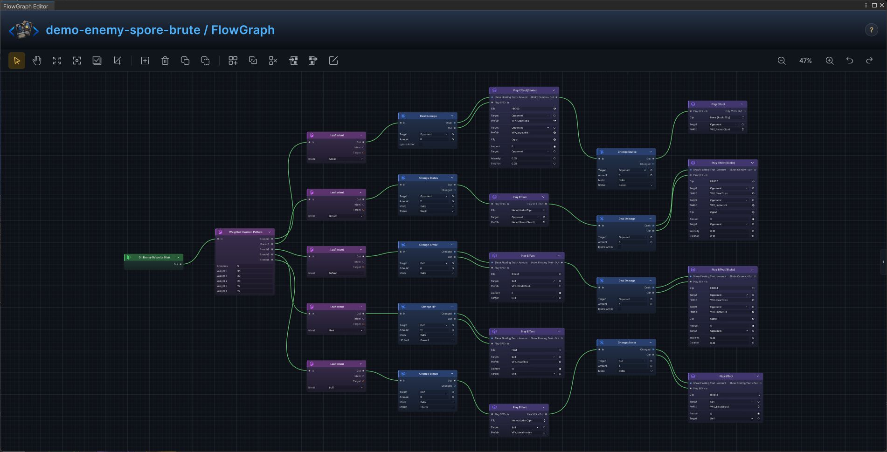Click the green On Enemy Behavior Start node icon
This screenshot has width=887, height=452.
point(129,257)
